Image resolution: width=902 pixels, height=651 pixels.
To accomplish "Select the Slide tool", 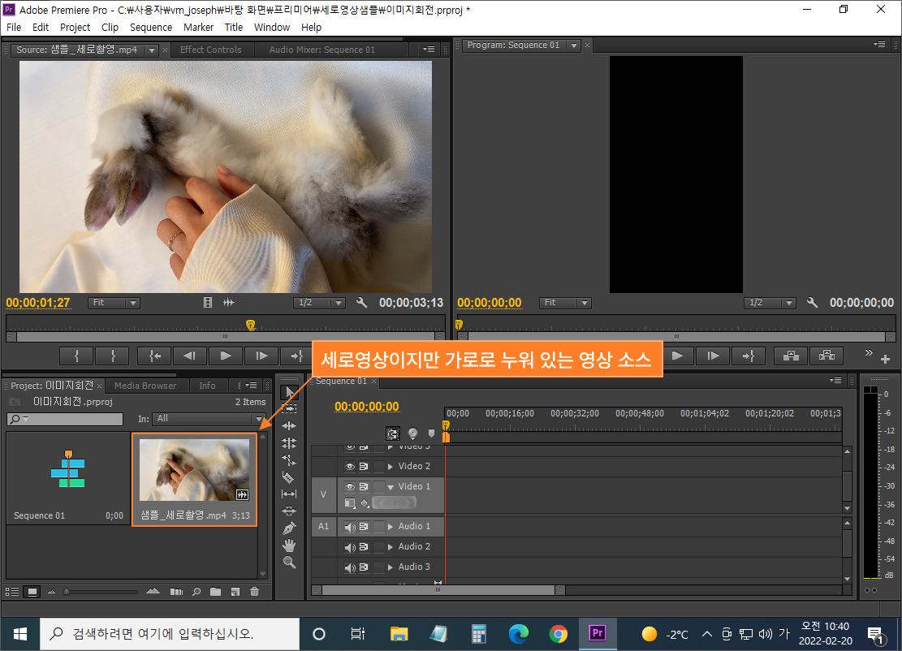I will [289, 511].
